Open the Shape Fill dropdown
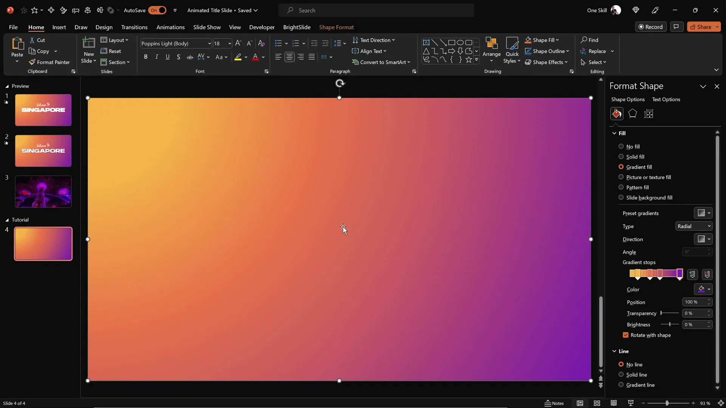 click(542, 40)
